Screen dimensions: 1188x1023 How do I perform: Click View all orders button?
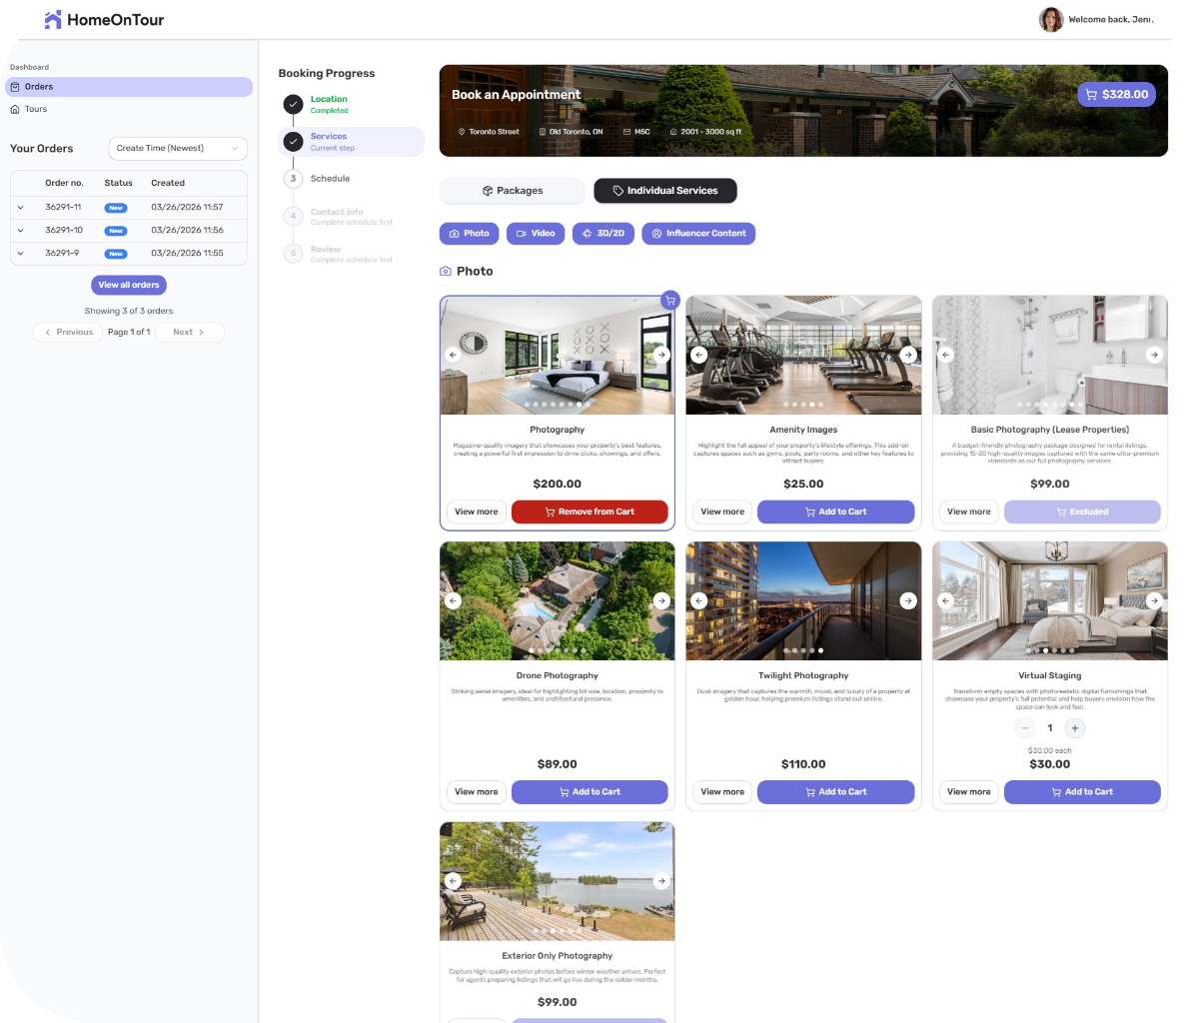coord(129,285)
